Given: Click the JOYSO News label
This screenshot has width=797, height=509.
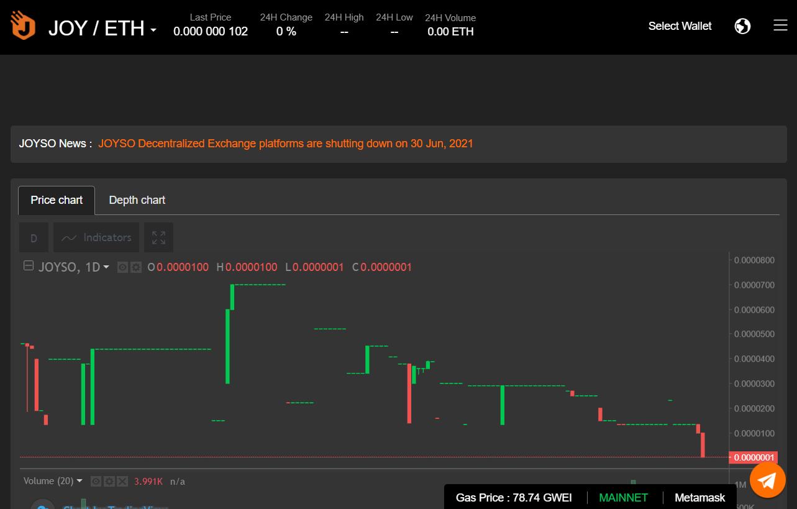Looking at the screenshot, I should point(55,144).
